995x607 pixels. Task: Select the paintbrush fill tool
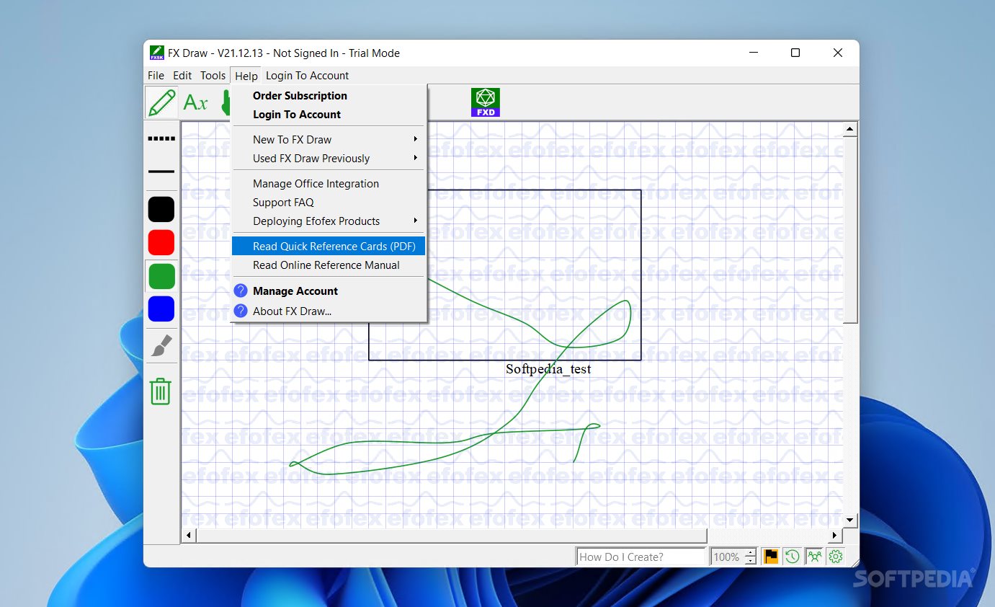161,346
